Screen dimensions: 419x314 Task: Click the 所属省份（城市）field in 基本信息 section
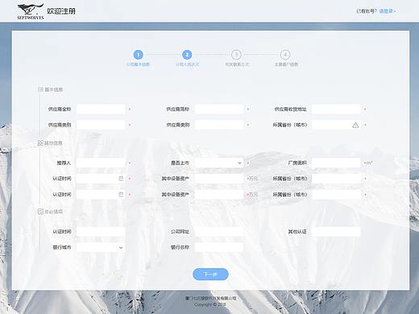click(x=336, y=125)
